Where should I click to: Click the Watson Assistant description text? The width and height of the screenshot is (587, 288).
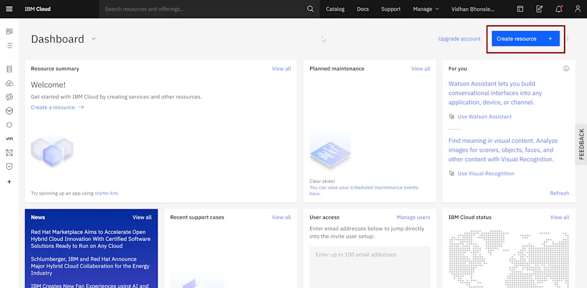[495, 93]
